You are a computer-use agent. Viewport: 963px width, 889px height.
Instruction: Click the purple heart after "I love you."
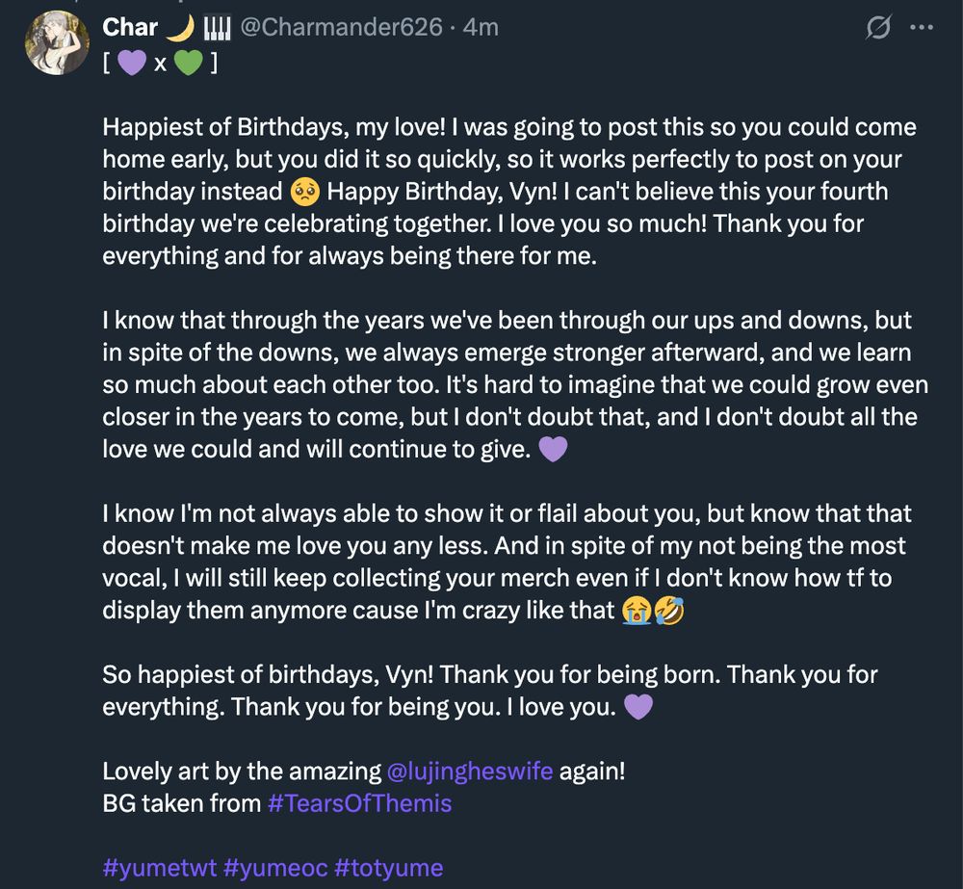[638, 708]
